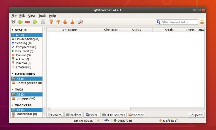Click the DHT: 0 nodes status text
The width and height of the screenshot is (216, 130).
83,121
